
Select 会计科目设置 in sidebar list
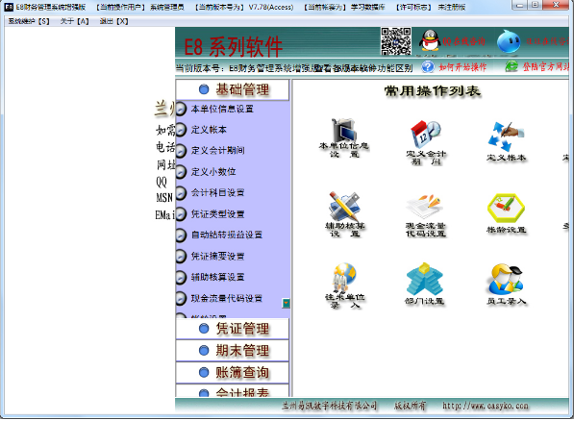218,193
